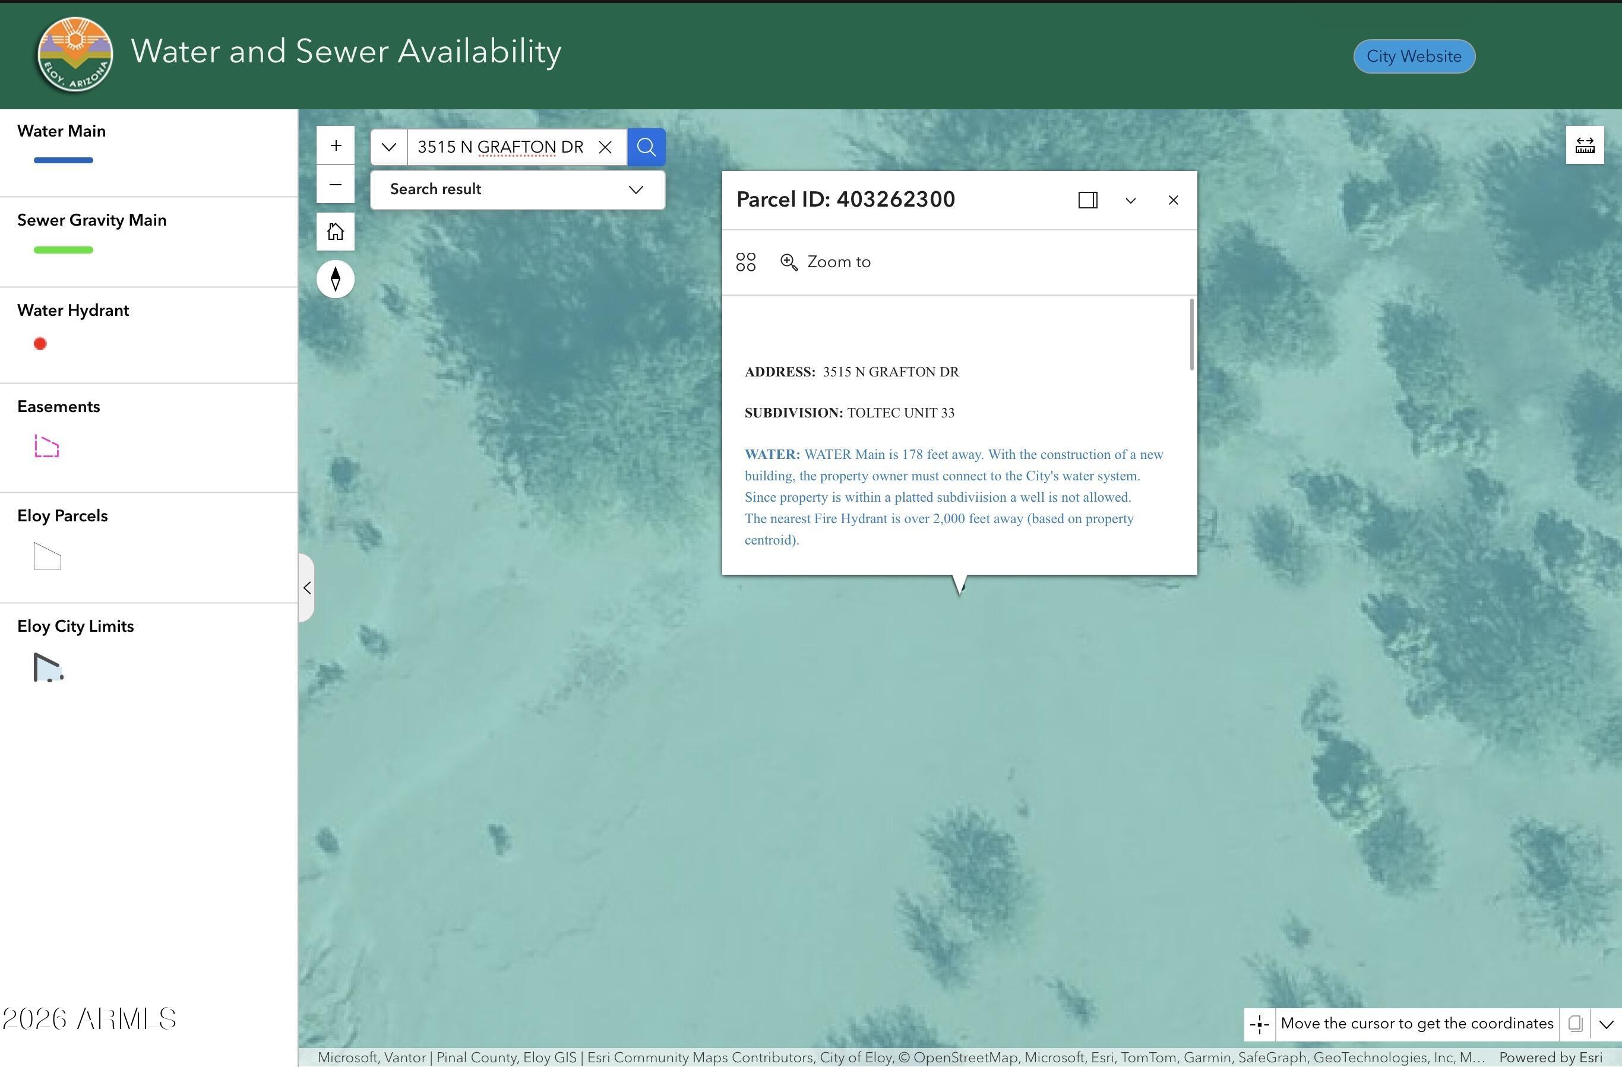1622x1067 pixels.
Task: Open popup actions four-circle icon
Action: click(x=745, y=262)
